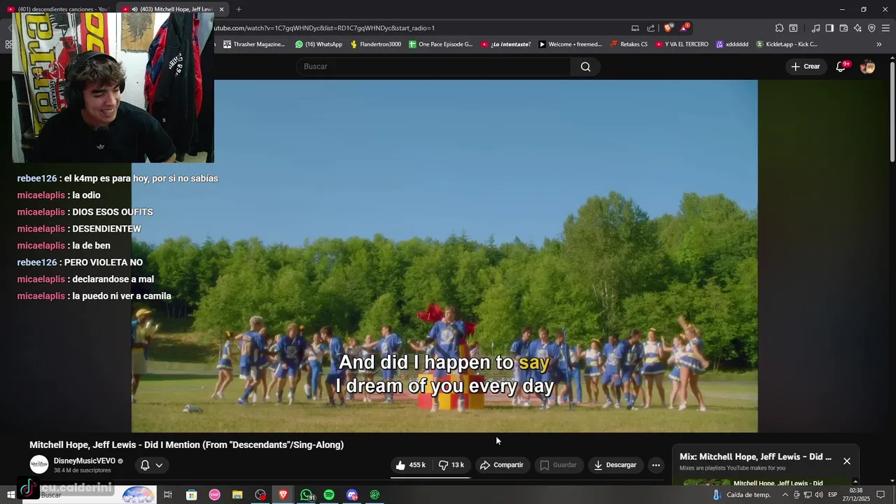Open the Welcome • freemed... bookmark
This screenshot has height=504, width=896.
point(570,44)
